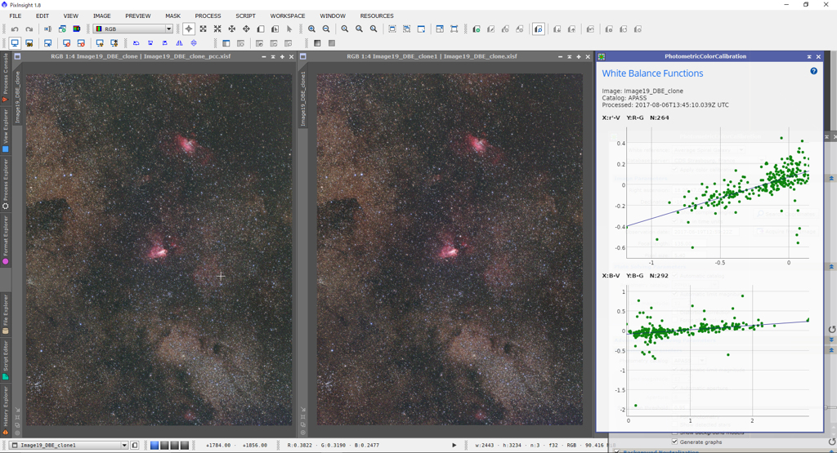Open the IMAGE menu
Viewport: 837px width, 453px height.
102,16
